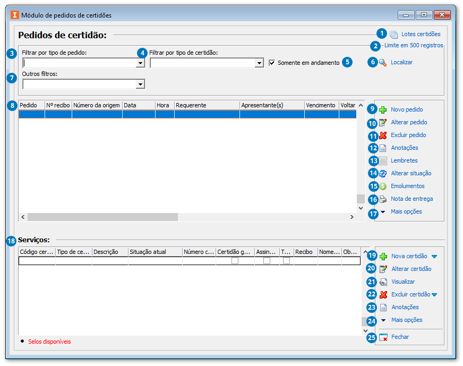Expand the Nova certidão dropdown arrow
The width and height of the screenshot is (463, 366).
(x=434, y=257)
